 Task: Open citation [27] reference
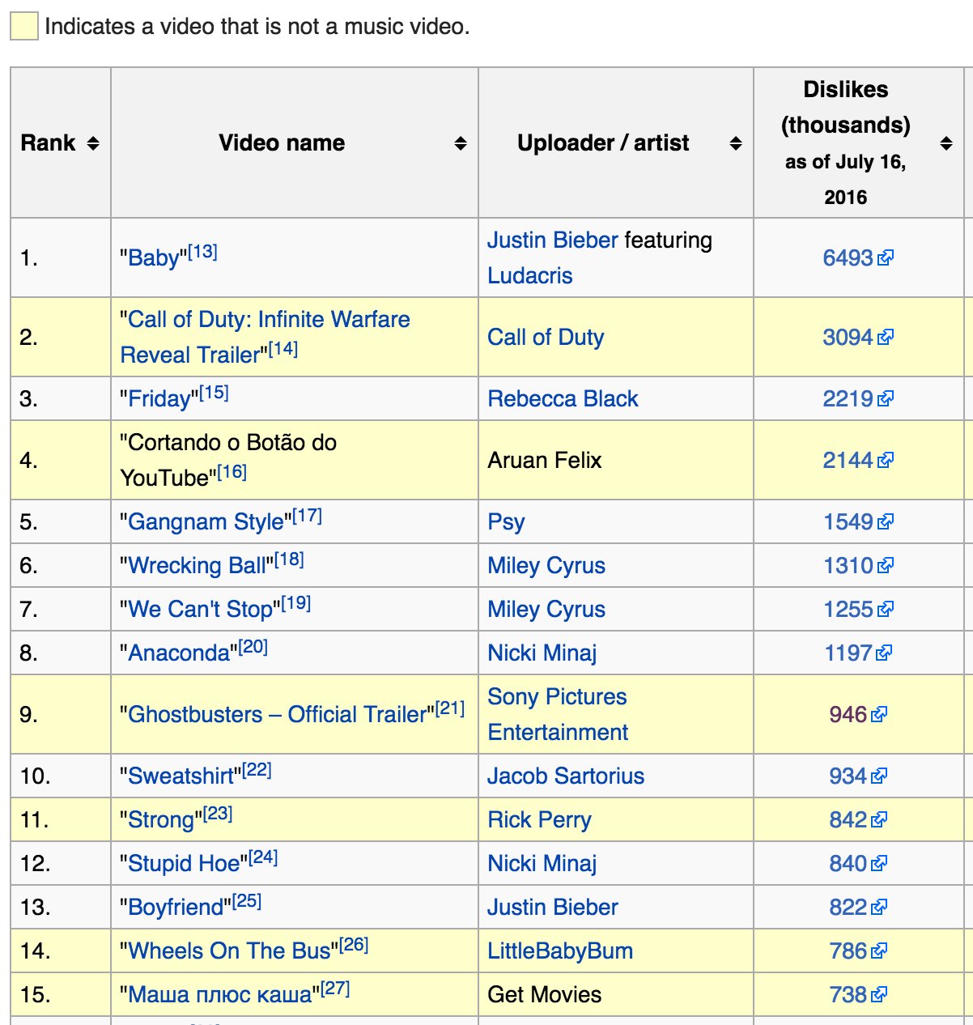tap(335, 989)
